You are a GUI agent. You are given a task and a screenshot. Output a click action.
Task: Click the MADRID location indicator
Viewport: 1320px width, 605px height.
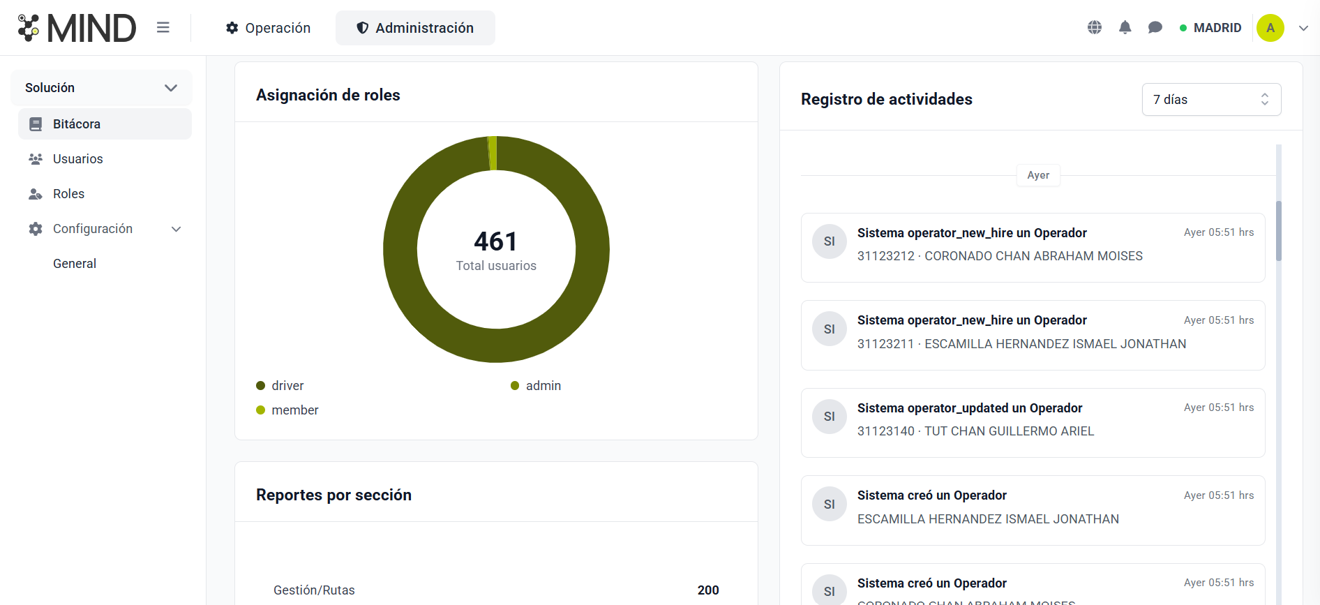[x=1210, y=28]
